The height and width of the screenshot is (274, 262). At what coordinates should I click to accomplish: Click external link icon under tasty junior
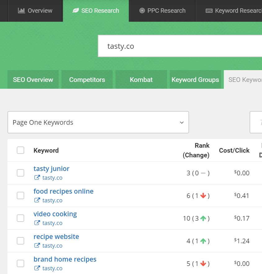pos(37,177)
